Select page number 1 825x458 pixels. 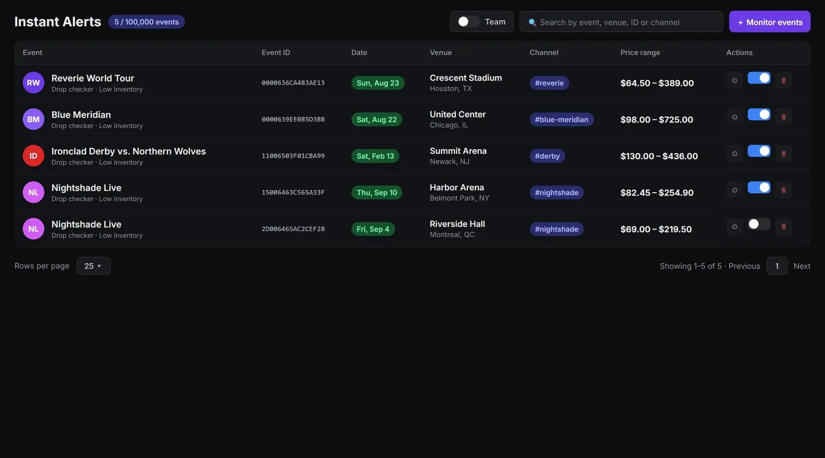tap(777, 266)
